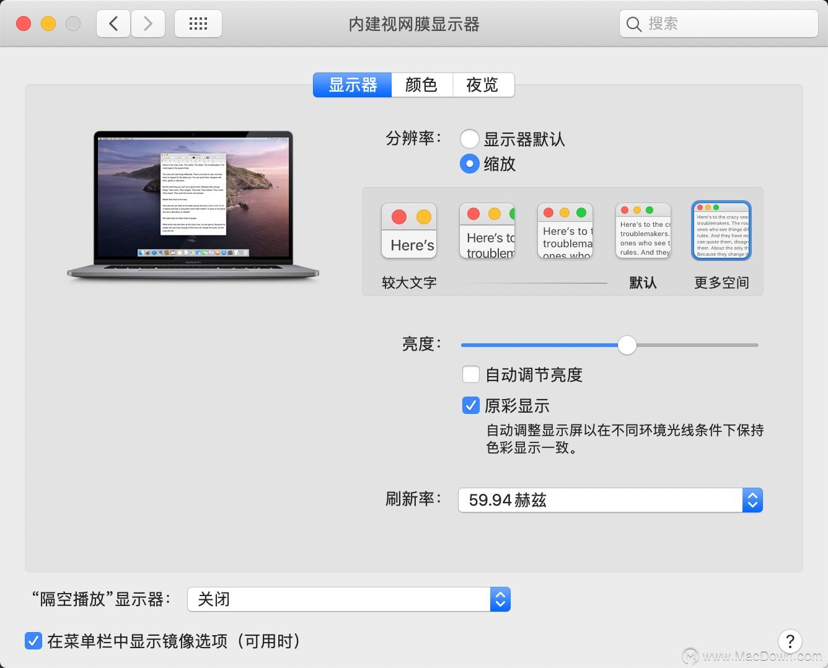Open the Show All preferences grid icon

pos(198,23)
